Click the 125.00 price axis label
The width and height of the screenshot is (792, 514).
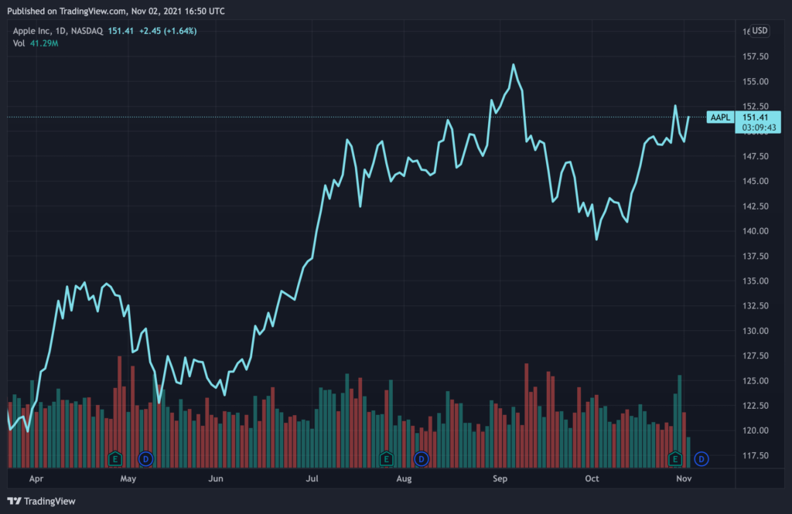point(755,381)
